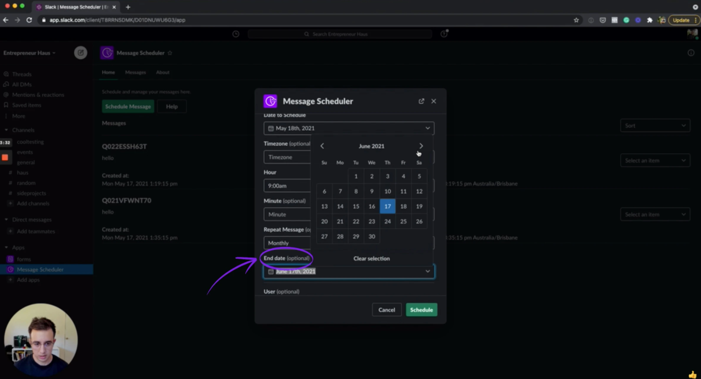
Task: Go to previous month in the calendar
Action: pos(322,145)
